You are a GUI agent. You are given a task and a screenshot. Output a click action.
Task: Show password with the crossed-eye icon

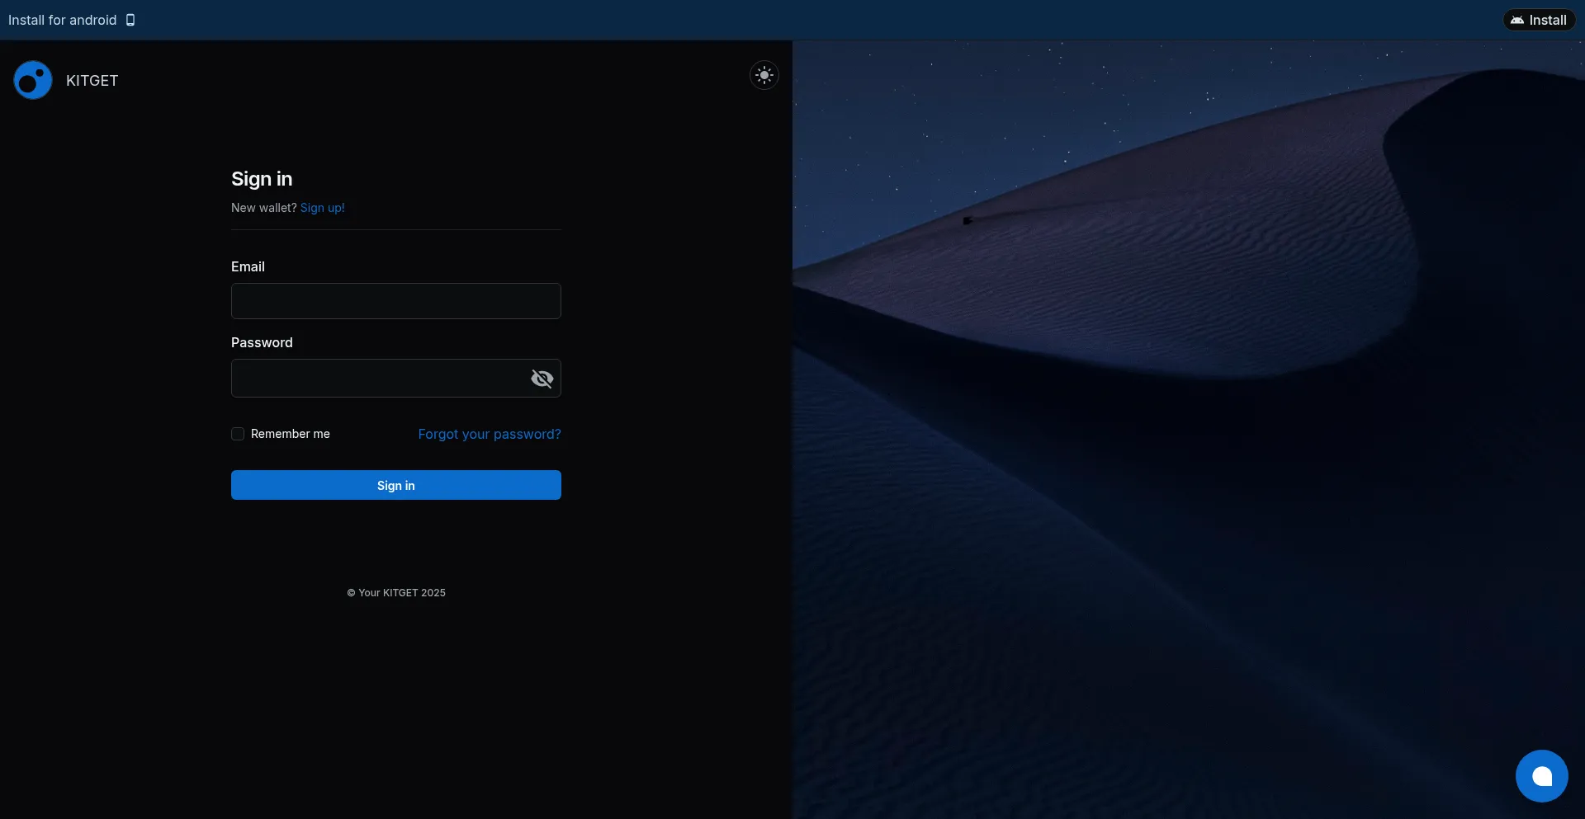(542, 379)
